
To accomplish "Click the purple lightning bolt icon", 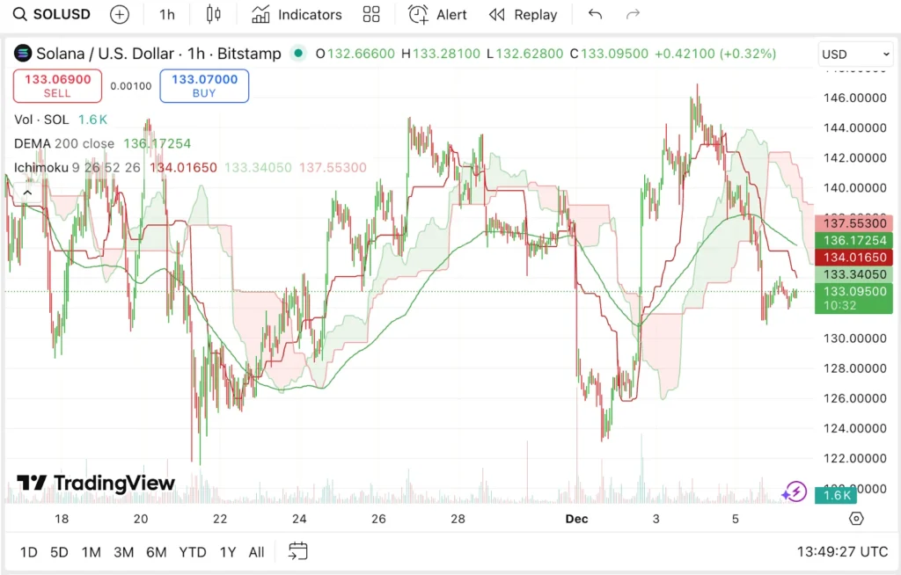I will pyautogui.click(x=795, y=491).
